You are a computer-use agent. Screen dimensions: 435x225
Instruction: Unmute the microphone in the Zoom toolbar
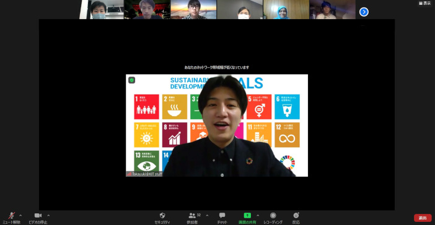(x=11, y=218)
